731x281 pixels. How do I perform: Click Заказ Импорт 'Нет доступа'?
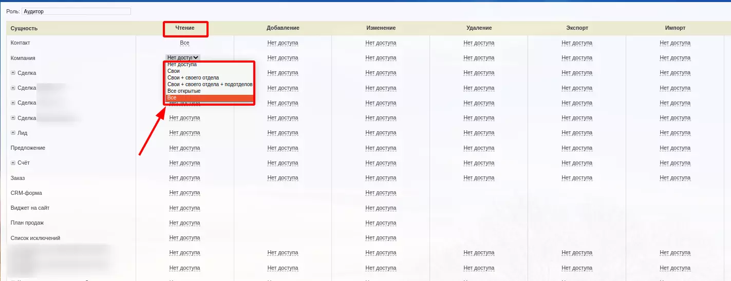[x=675, y=178]
